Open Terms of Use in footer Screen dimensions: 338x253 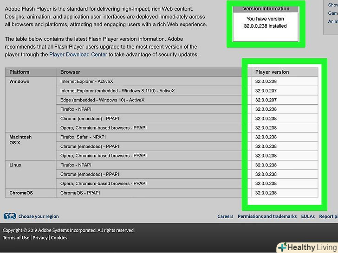click(16, 238)
